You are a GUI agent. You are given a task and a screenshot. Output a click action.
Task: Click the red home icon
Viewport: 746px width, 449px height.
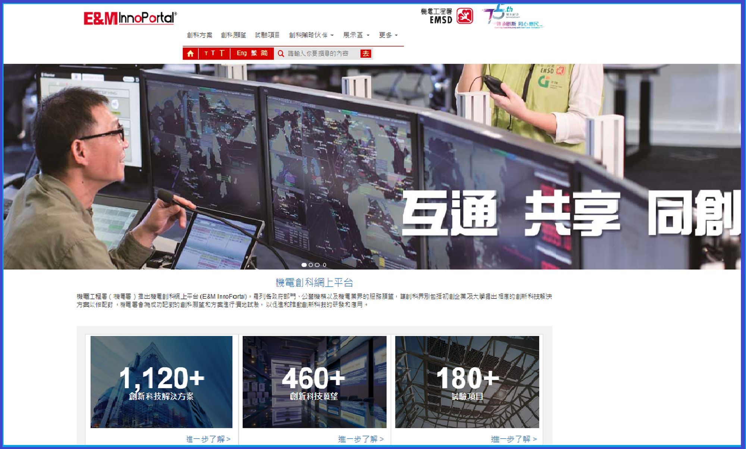click(191, 53)
